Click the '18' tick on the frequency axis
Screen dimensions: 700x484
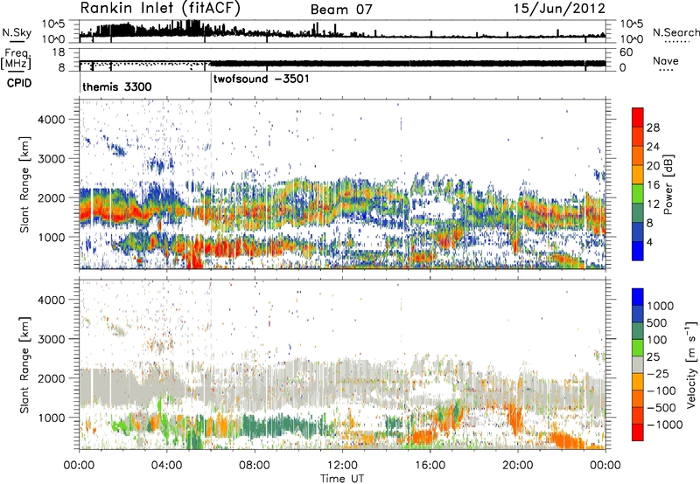[x=59, y=52]
